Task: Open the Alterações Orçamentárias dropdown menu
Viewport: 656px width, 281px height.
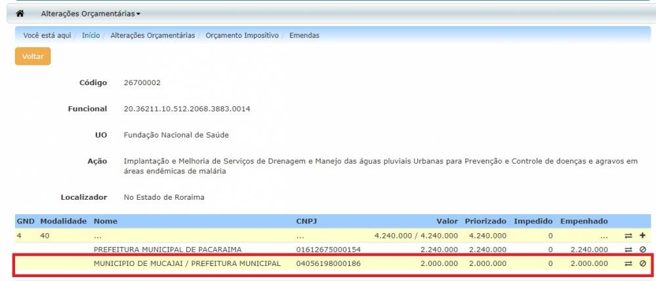Action: (91, 13)
